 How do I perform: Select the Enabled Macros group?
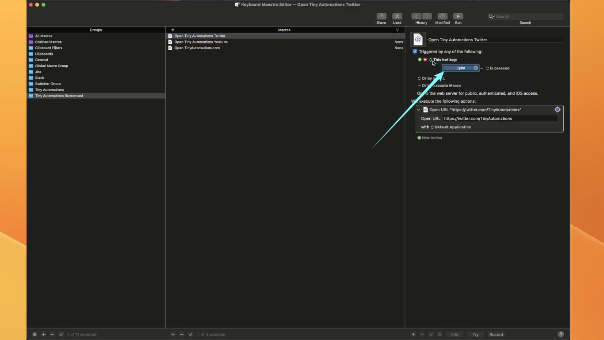click(x=96, y=42)
